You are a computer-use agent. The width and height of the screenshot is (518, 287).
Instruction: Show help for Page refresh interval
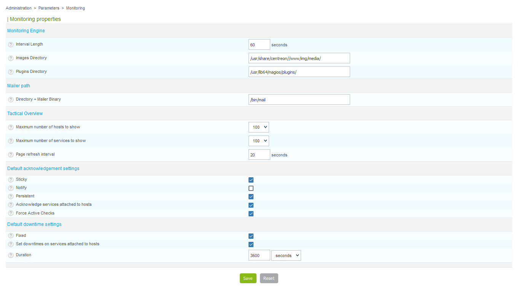point(11,155)
